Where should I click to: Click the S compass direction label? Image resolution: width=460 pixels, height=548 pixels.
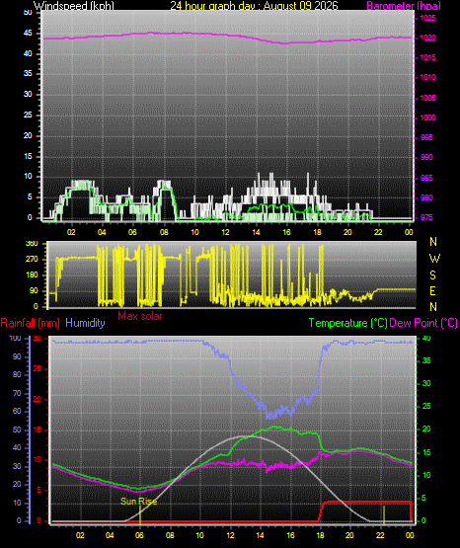(432, 275)
